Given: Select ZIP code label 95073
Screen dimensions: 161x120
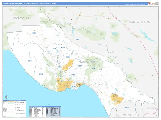Looking at the screenshot, I should pos(80,66).
